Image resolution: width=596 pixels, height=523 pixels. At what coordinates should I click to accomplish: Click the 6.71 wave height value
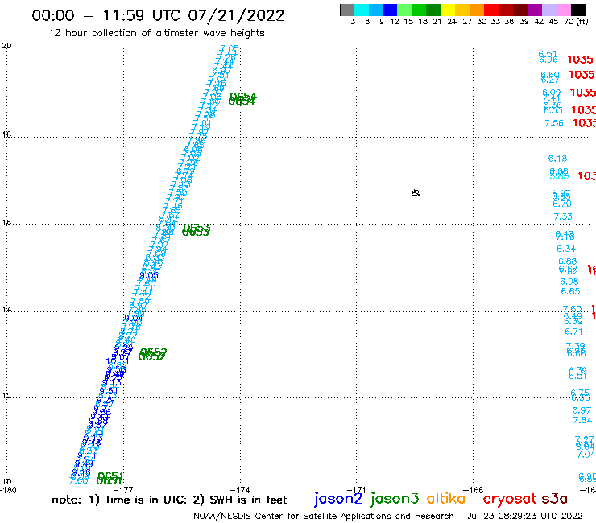pos(573,332)
